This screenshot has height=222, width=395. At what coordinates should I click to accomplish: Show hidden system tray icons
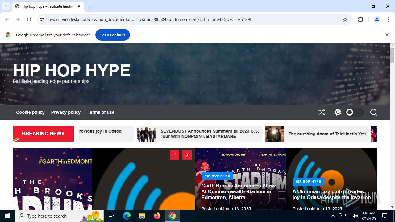click(333, 216)
